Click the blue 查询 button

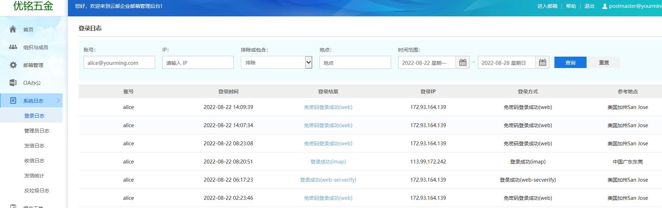coord(570,63)
